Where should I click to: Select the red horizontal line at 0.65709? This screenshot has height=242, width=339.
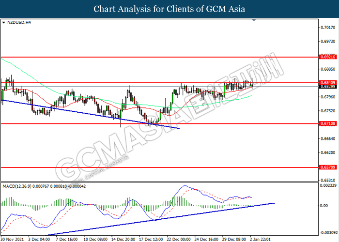159,167
